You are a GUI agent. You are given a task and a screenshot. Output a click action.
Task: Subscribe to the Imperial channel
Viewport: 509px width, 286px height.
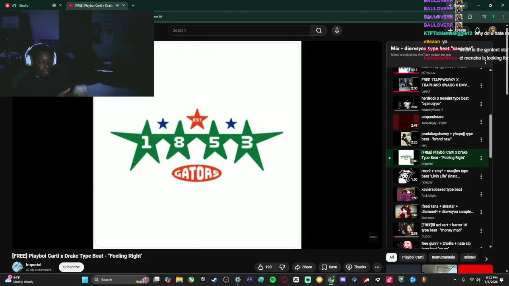tap(71, 267)
